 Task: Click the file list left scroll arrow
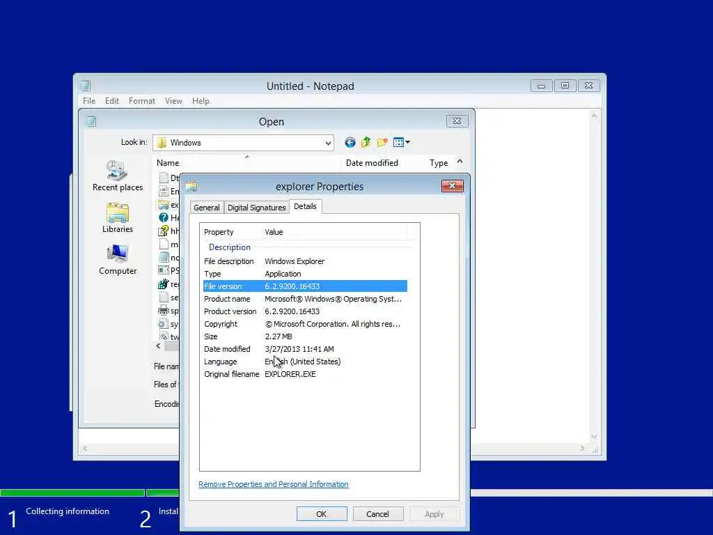[x=158, y=346]
